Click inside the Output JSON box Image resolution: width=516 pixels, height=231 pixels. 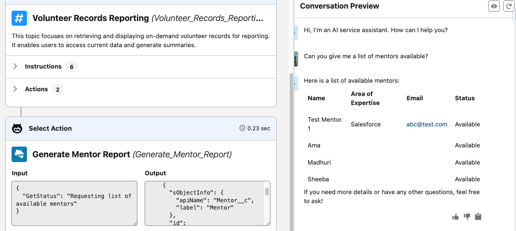click(205, 203)
